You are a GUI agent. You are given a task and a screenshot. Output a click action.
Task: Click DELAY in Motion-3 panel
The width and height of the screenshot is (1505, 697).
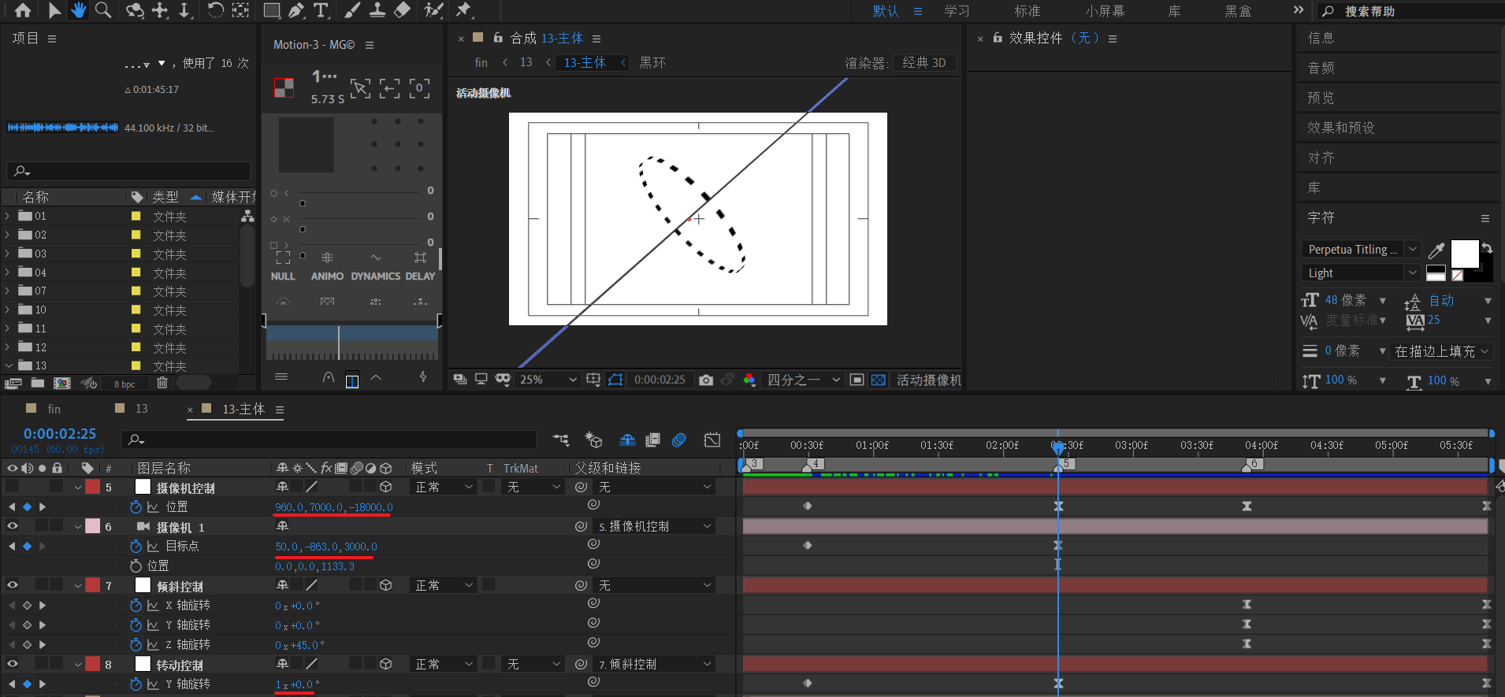click(x=420, y=276)
